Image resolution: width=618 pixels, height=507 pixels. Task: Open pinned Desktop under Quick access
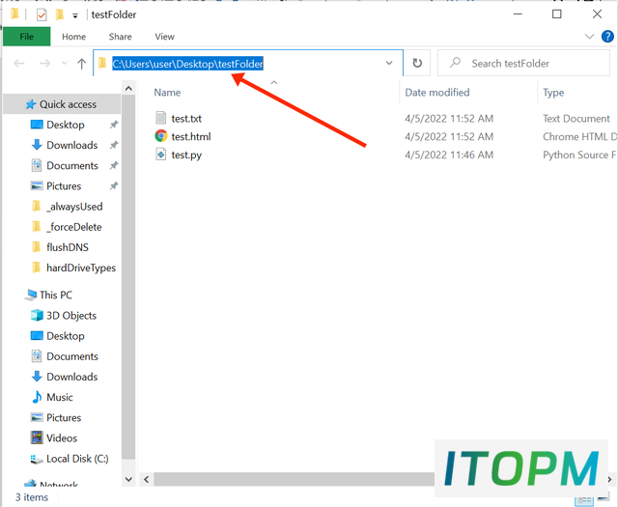tap(66, 125)
